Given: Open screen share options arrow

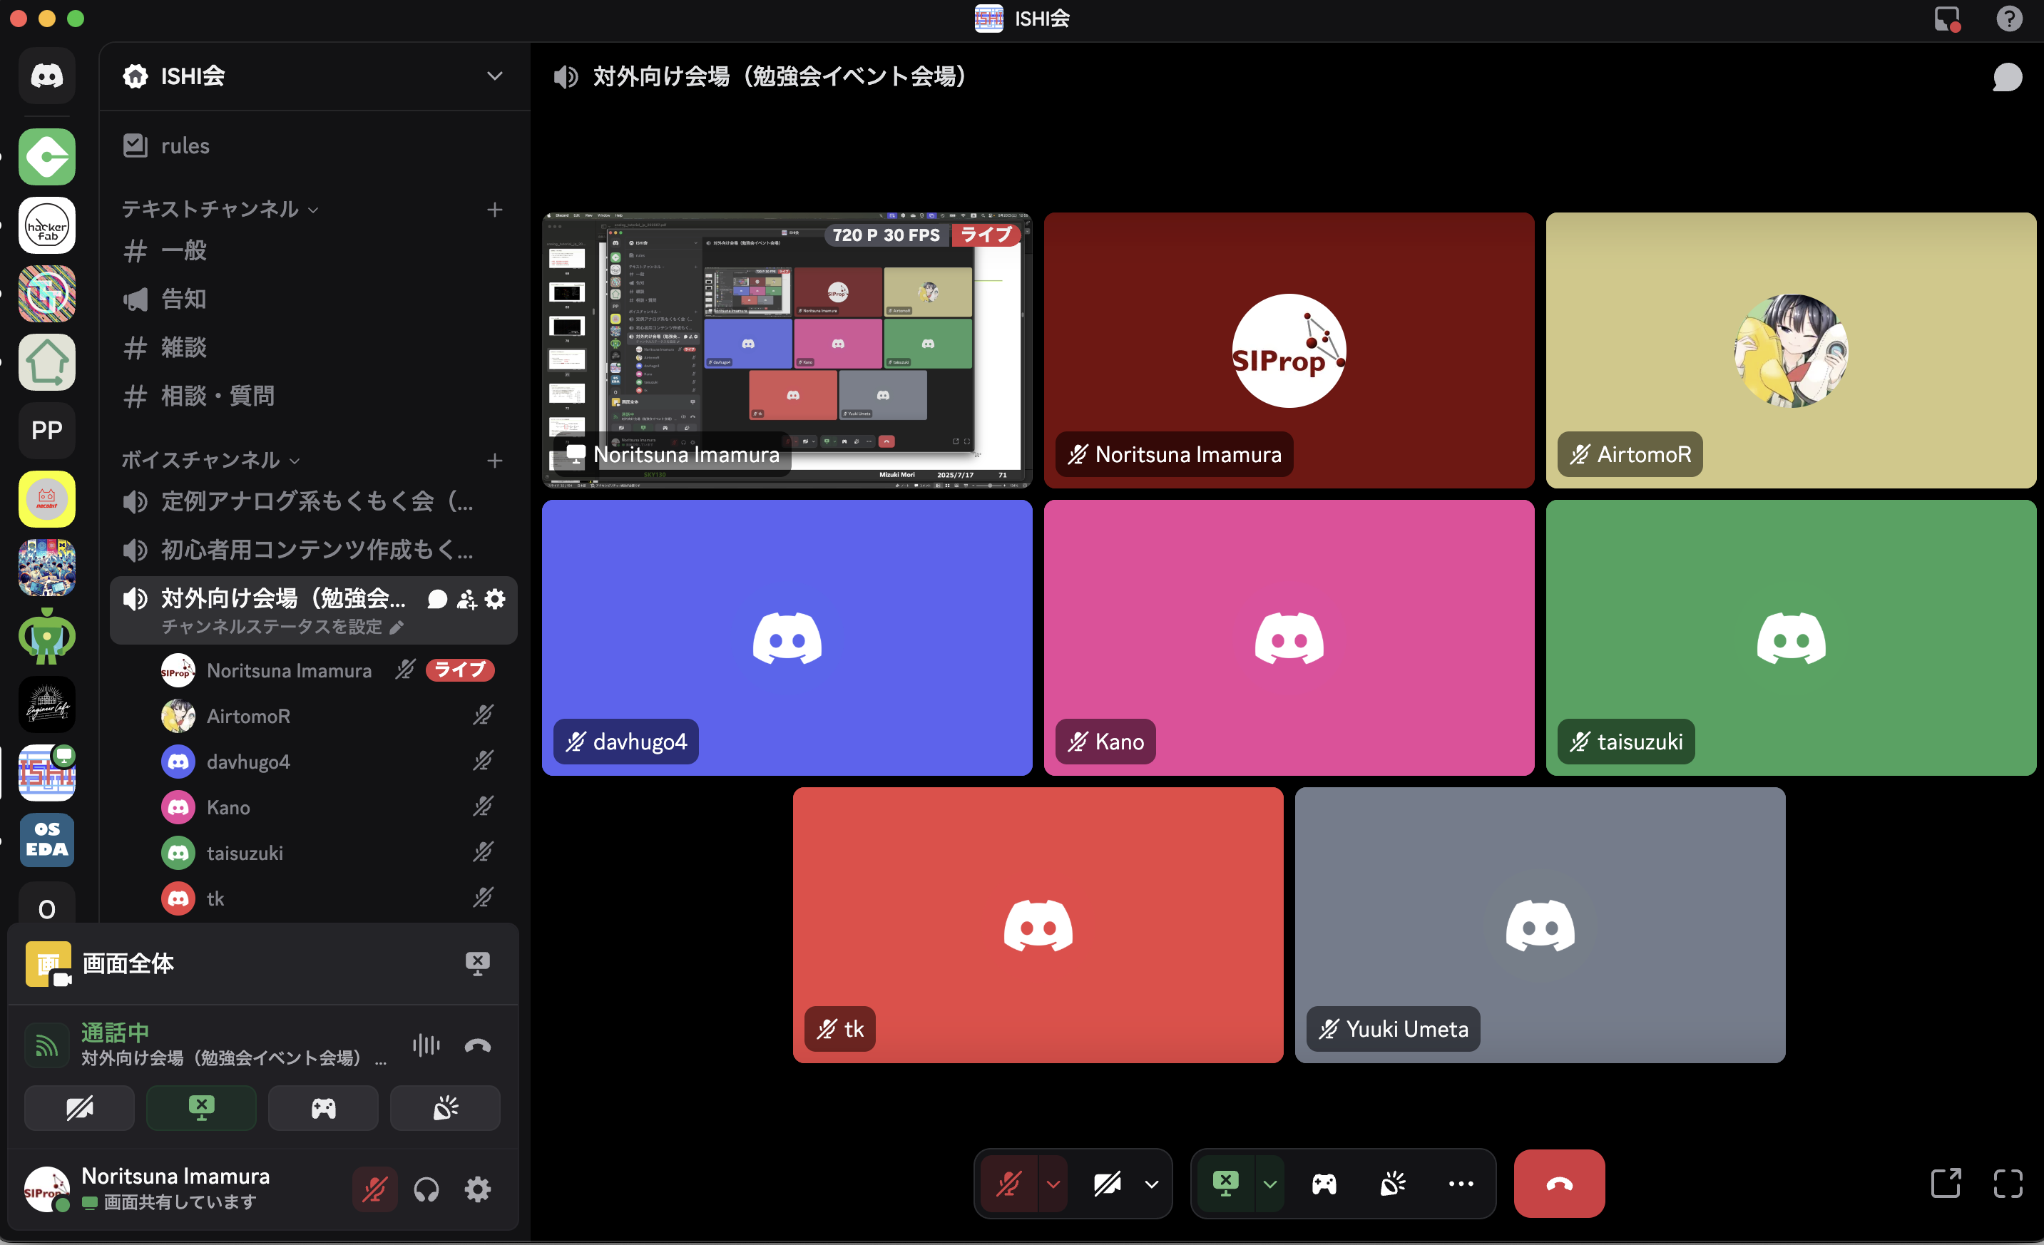Looking at the screenshot, I should [1269, 1184].
